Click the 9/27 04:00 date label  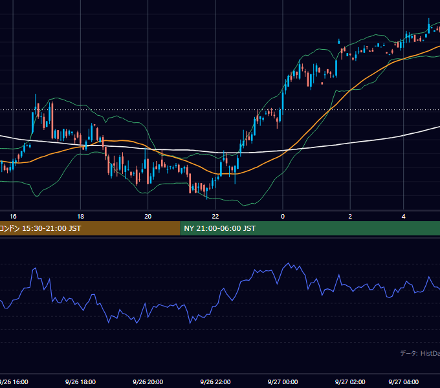(403, 382)
